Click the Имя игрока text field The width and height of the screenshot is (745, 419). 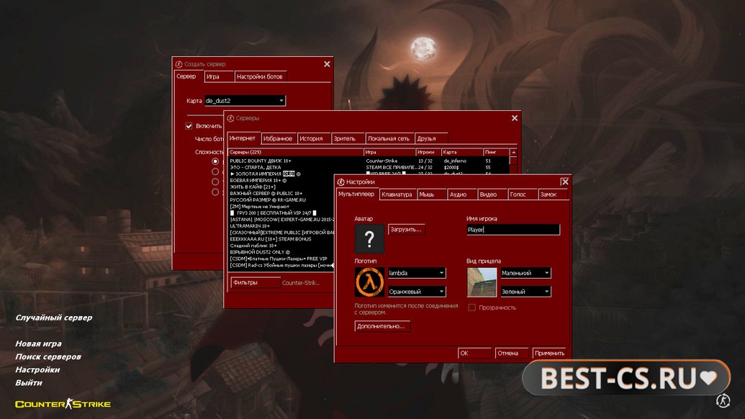coord(513,230)
